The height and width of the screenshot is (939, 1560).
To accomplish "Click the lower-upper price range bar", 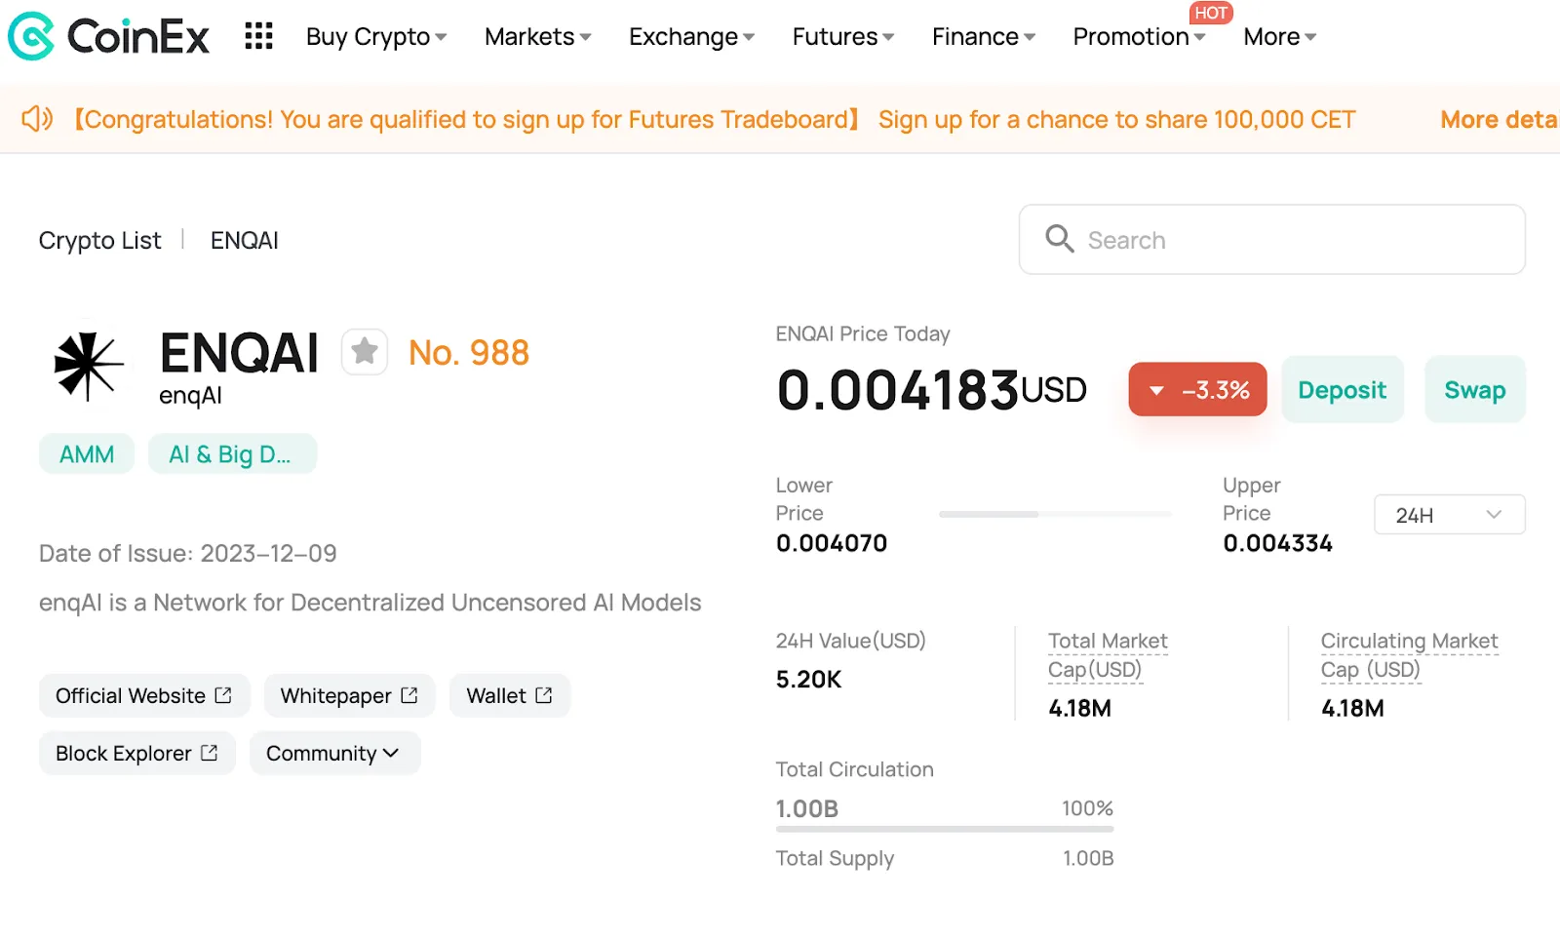I will pyautogui.click(x=1055, y=514).
